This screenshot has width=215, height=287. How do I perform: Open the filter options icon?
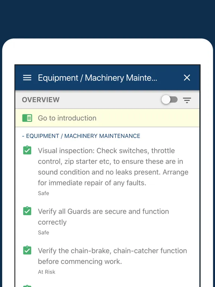[187, 100]
